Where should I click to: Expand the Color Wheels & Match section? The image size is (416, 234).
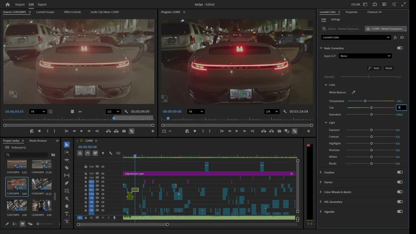(320, 192)
